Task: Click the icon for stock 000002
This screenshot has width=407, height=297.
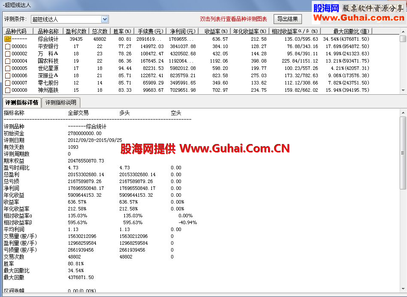Action: tap(8, 54)
